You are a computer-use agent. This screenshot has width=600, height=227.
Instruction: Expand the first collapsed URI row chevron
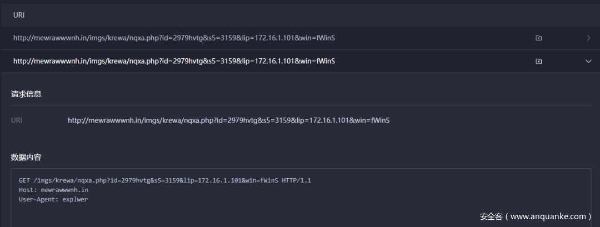[x=588, y=38]
